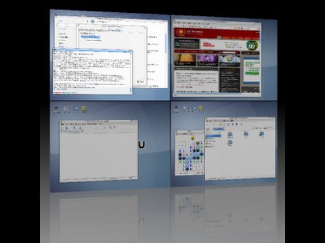Click the purple thumbnail on the webpage
The width and height of the screenshot is (325, 243).
tap(207, 60)
